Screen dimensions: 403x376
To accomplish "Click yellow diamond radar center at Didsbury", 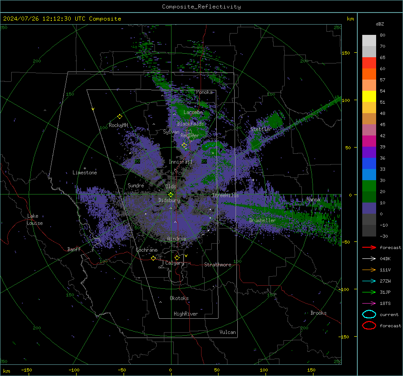I will pyautogui.click(x=171, y=194).
